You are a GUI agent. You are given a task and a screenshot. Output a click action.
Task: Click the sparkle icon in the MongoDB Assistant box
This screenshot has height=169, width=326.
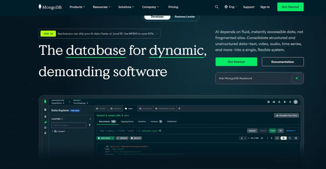[x=297, y=78]
